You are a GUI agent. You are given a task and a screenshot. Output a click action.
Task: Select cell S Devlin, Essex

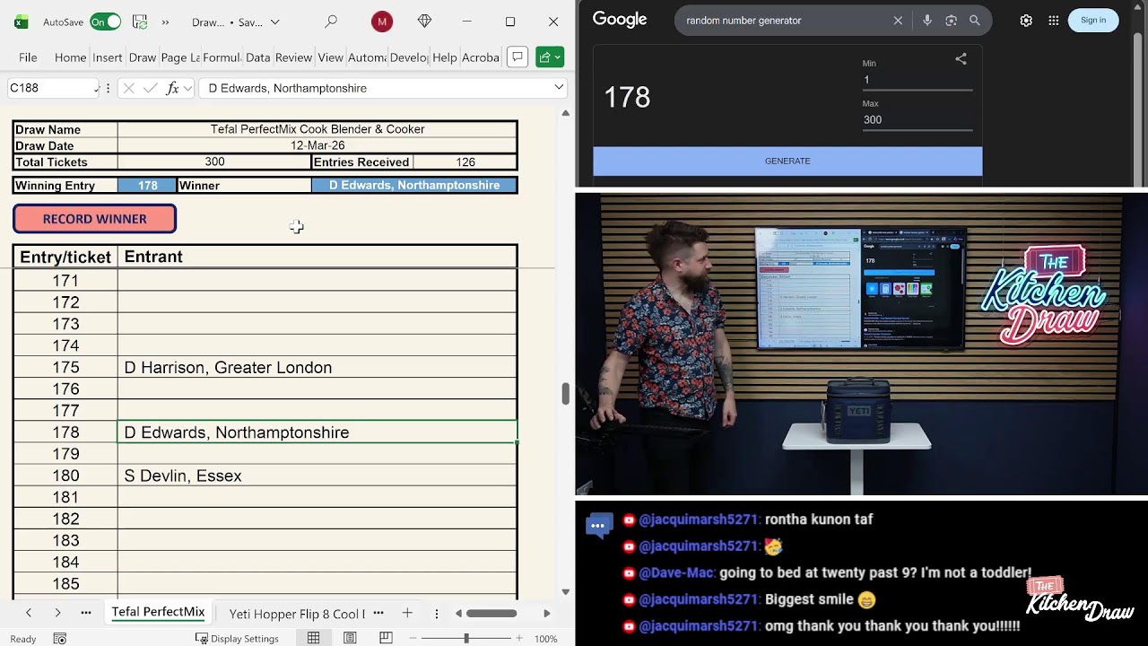(x=317, y=476)
